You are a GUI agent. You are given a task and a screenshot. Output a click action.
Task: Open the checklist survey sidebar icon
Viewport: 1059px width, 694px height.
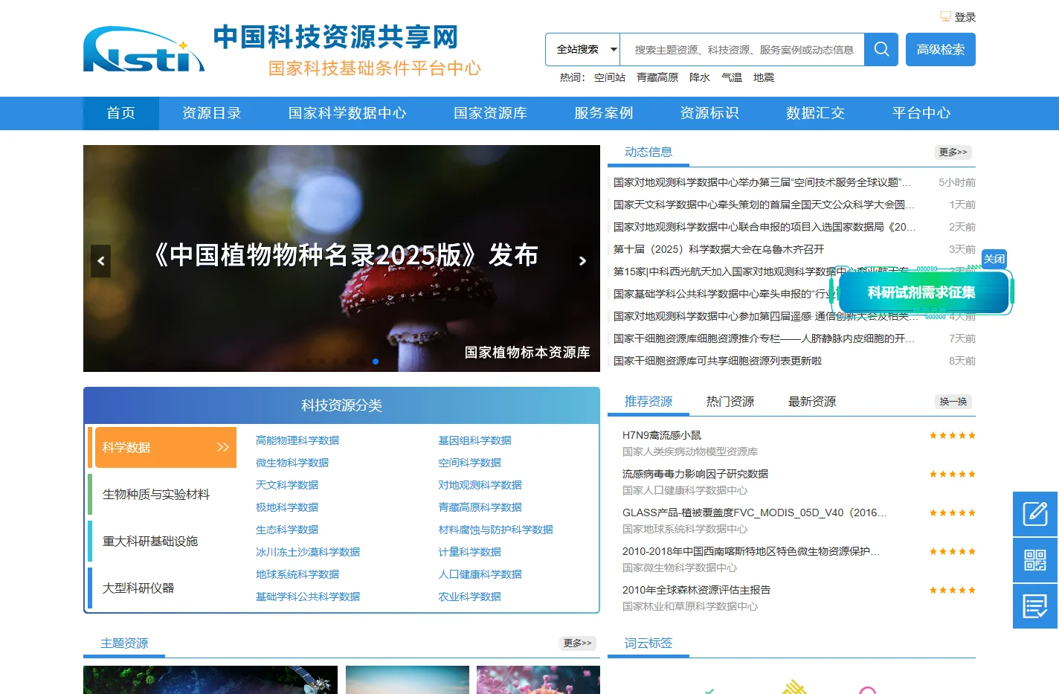[x=1035, y=606]
